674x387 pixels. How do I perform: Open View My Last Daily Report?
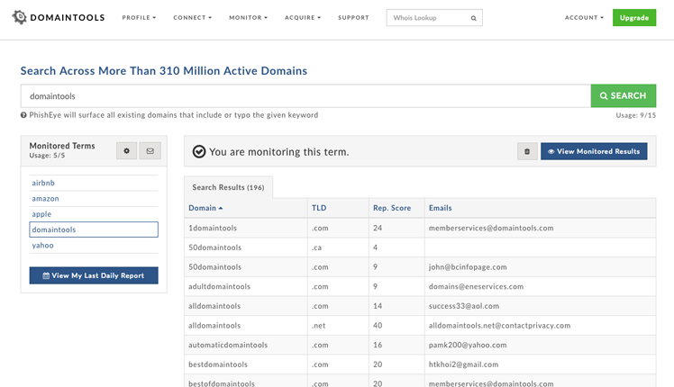[x=94, y=275]
